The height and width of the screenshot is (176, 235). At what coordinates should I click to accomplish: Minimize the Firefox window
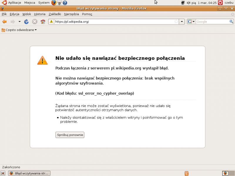220,9
